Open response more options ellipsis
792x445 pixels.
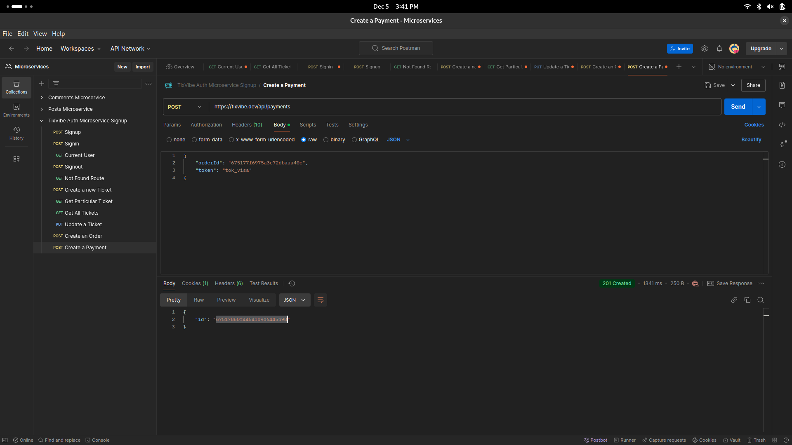pos(761,283)
